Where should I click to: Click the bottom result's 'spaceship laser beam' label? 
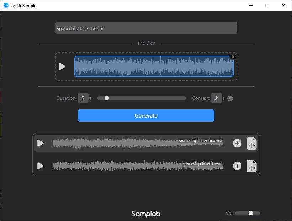coord(202,163)
